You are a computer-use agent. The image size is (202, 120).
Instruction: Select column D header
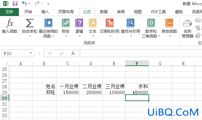[91, 64]
